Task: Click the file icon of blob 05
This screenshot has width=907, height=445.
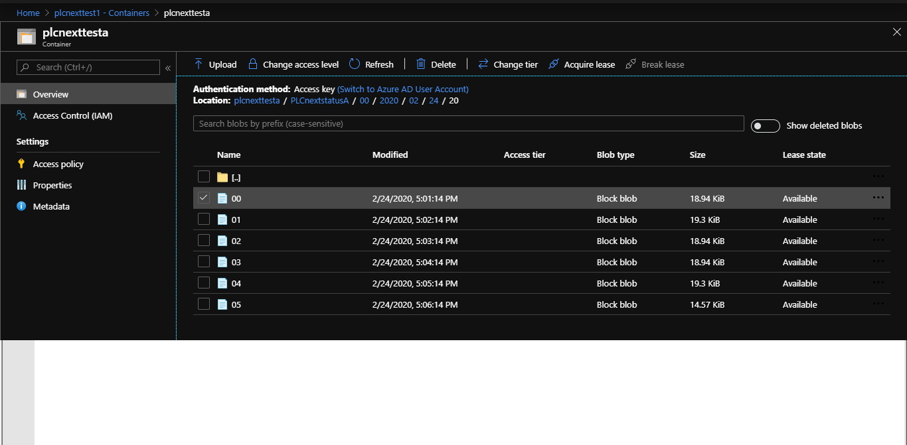Action: [222, 304]
